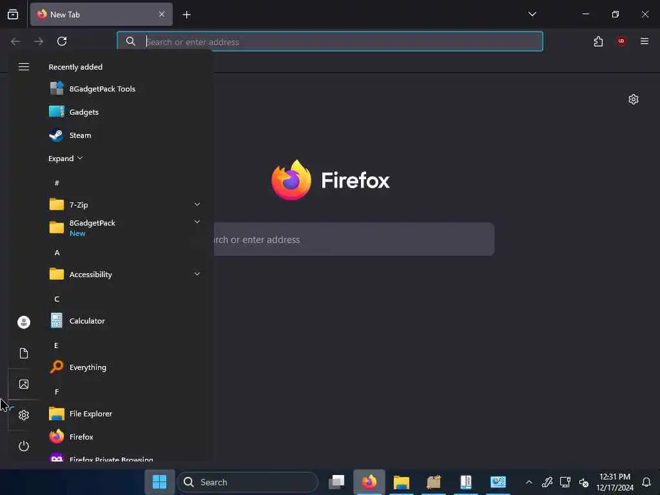Jump to letter # index

(x=57, y=182)
